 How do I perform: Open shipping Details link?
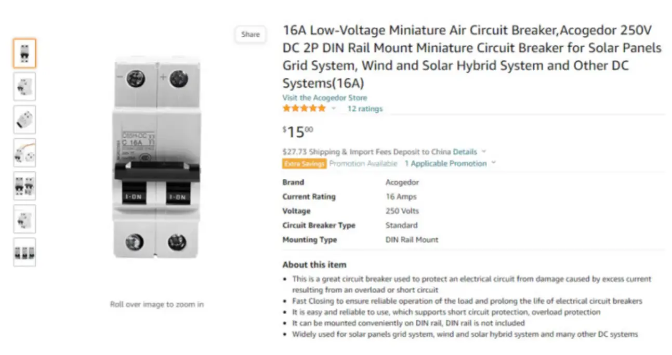(465, 152)
